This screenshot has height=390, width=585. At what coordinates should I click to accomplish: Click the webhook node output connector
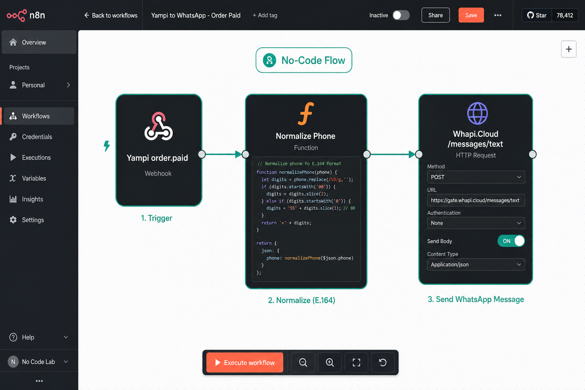202,154
